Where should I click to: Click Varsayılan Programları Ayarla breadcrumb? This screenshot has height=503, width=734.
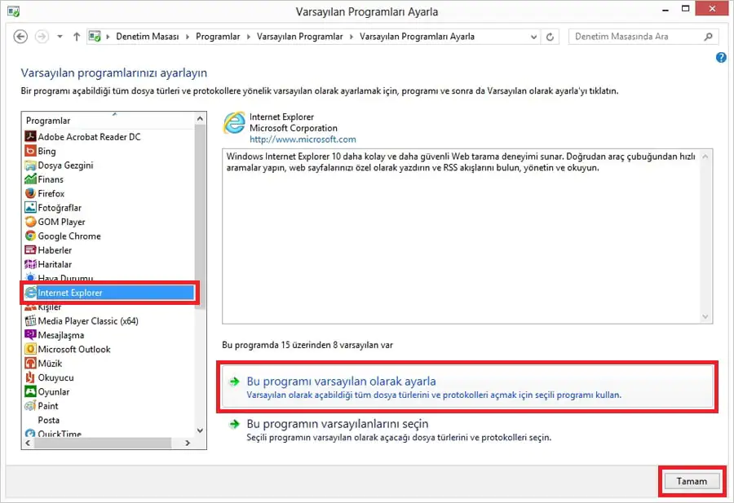(417, 37)
